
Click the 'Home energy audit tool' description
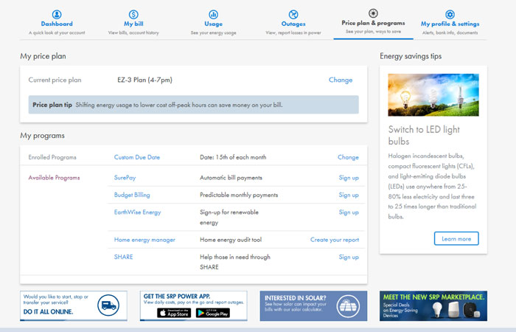231,240
